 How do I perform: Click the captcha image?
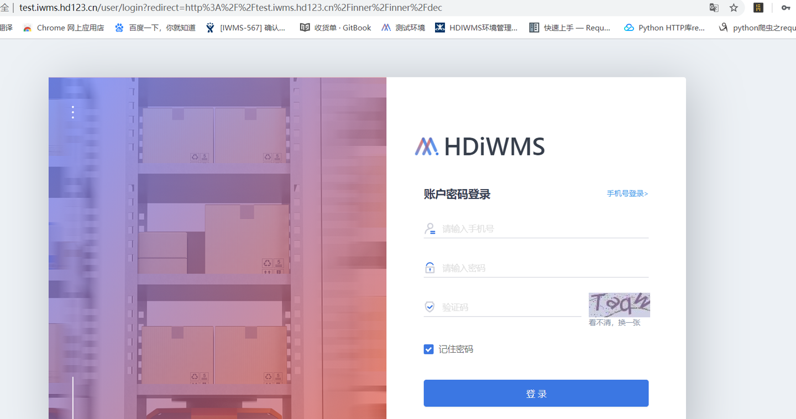pyautogui.click(x=619, y=305)
